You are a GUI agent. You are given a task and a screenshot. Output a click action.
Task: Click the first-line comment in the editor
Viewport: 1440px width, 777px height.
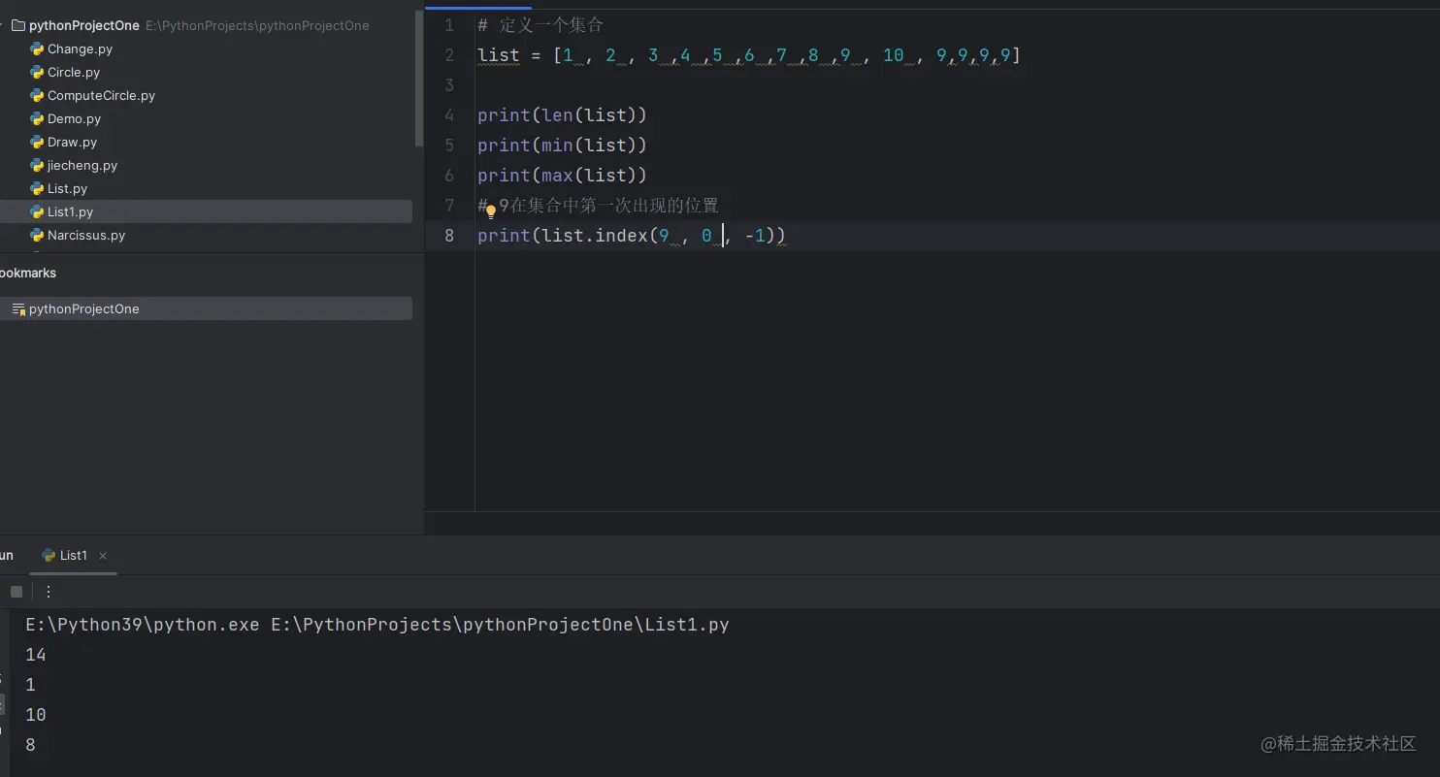pos(540,25)
